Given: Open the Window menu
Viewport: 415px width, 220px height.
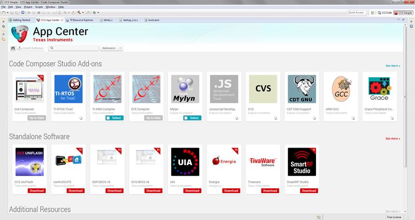Looking at the screenshot, I should click(x=51, y=7).
